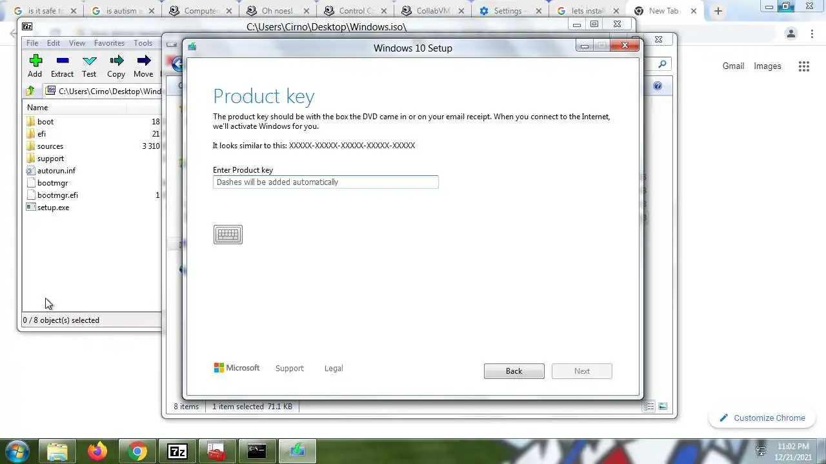Open Chrome three-dot menu
826x464 pixels.
point(812,34)
